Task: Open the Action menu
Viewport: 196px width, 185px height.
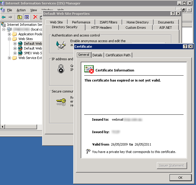Action: (x=21, y=10)
